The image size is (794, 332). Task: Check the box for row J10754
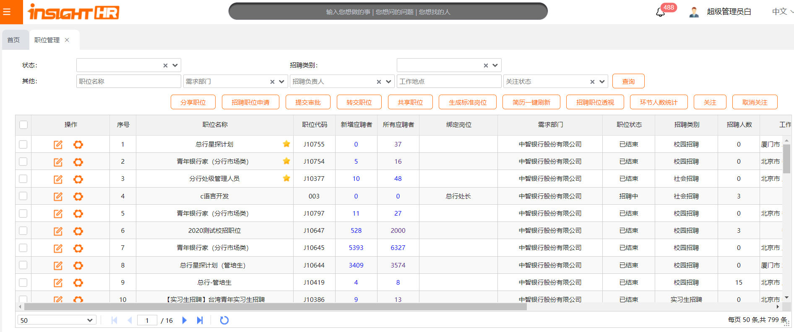point(23,162)
